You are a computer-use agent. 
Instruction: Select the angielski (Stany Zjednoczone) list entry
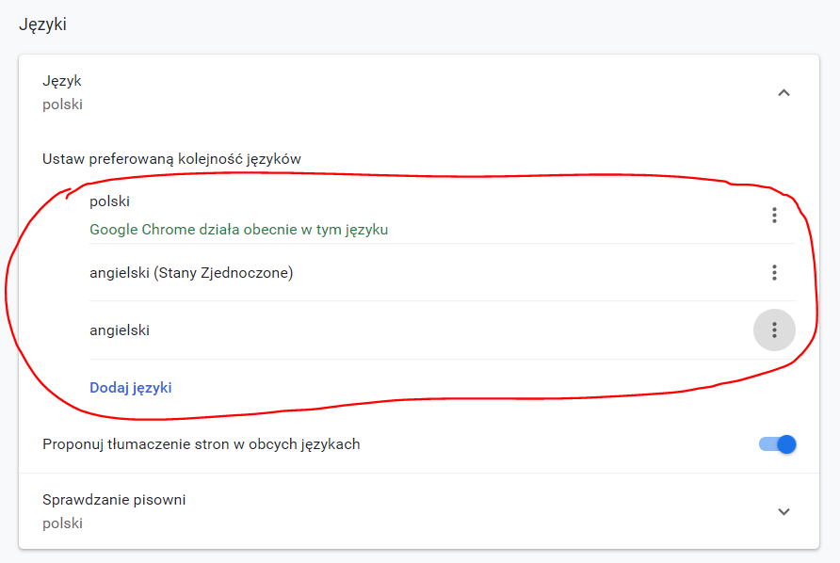[x=191, y=273]
